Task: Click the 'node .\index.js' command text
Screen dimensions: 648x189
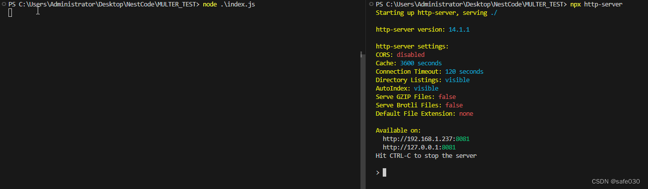Action: coord(229,4)
